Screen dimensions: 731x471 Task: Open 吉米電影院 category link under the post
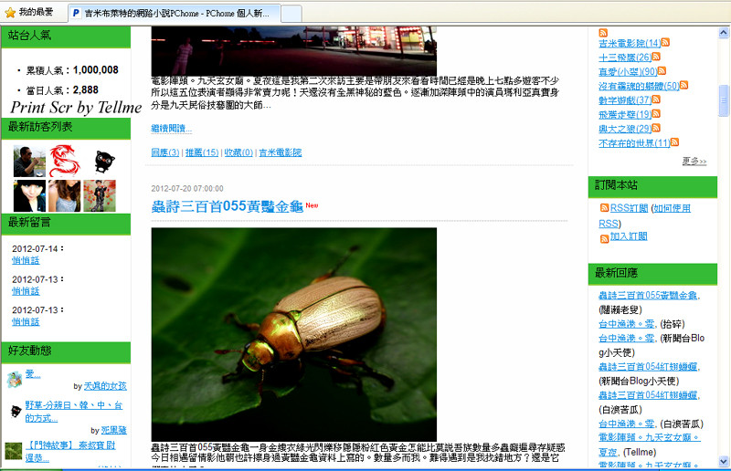[x=281, y=152]
